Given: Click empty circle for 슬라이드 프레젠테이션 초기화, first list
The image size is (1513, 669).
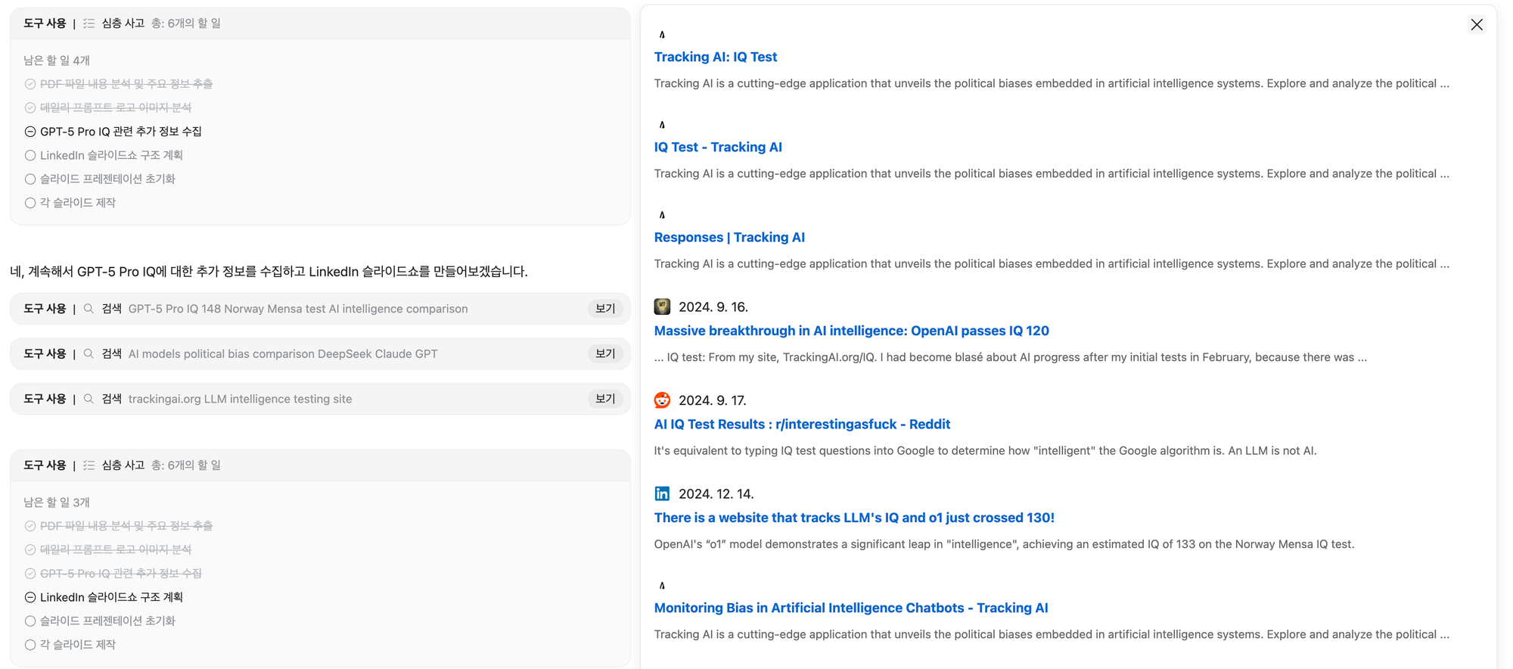Looking at the screenshot, I should click(x=30, y=179).
